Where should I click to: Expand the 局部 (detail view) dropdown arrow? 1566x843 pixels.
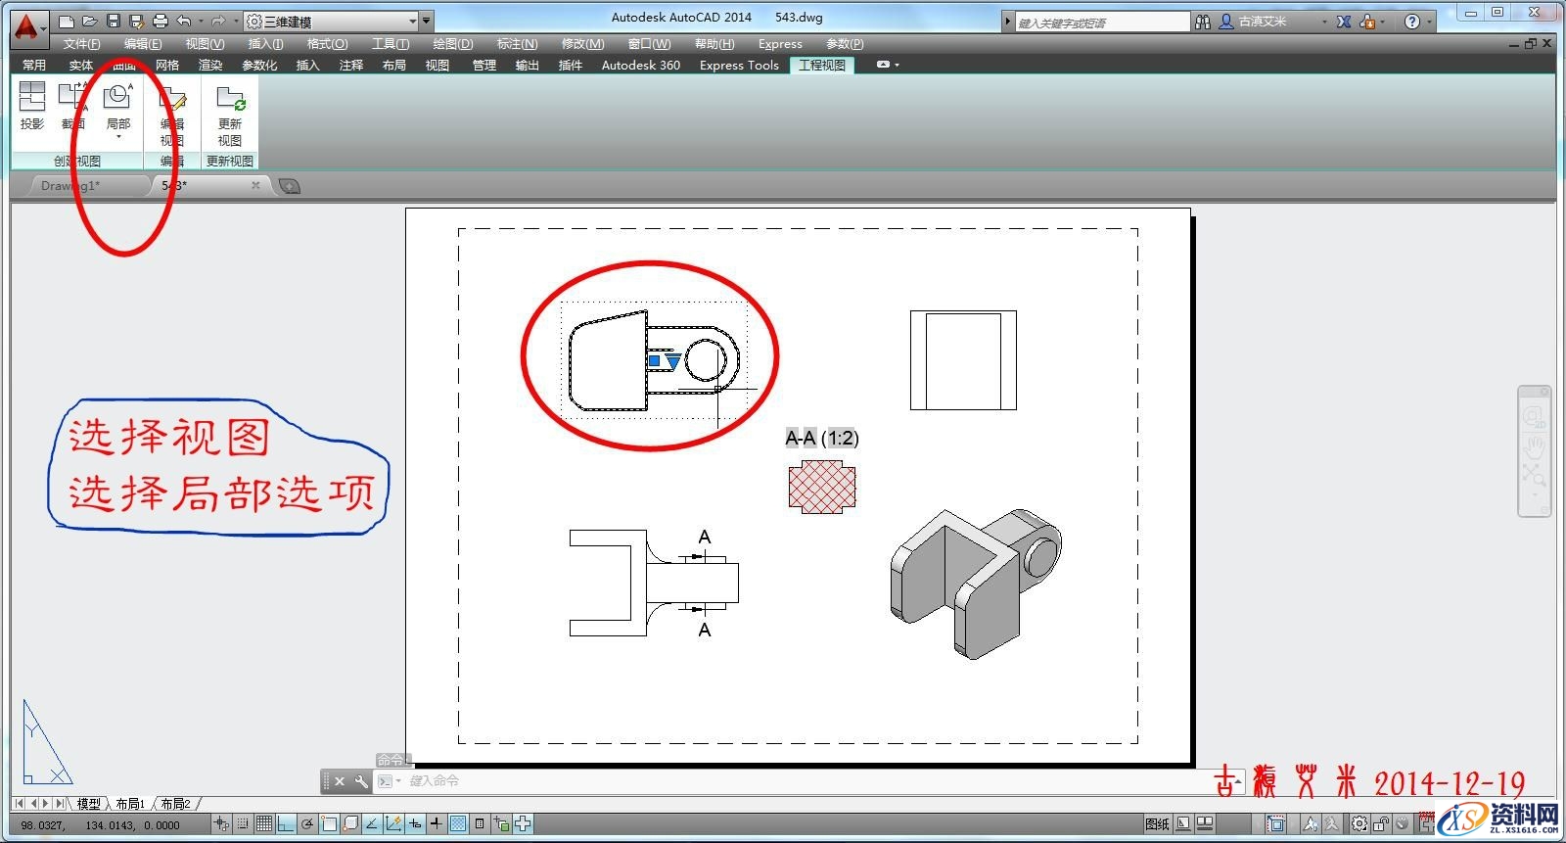tap(118, 137)
